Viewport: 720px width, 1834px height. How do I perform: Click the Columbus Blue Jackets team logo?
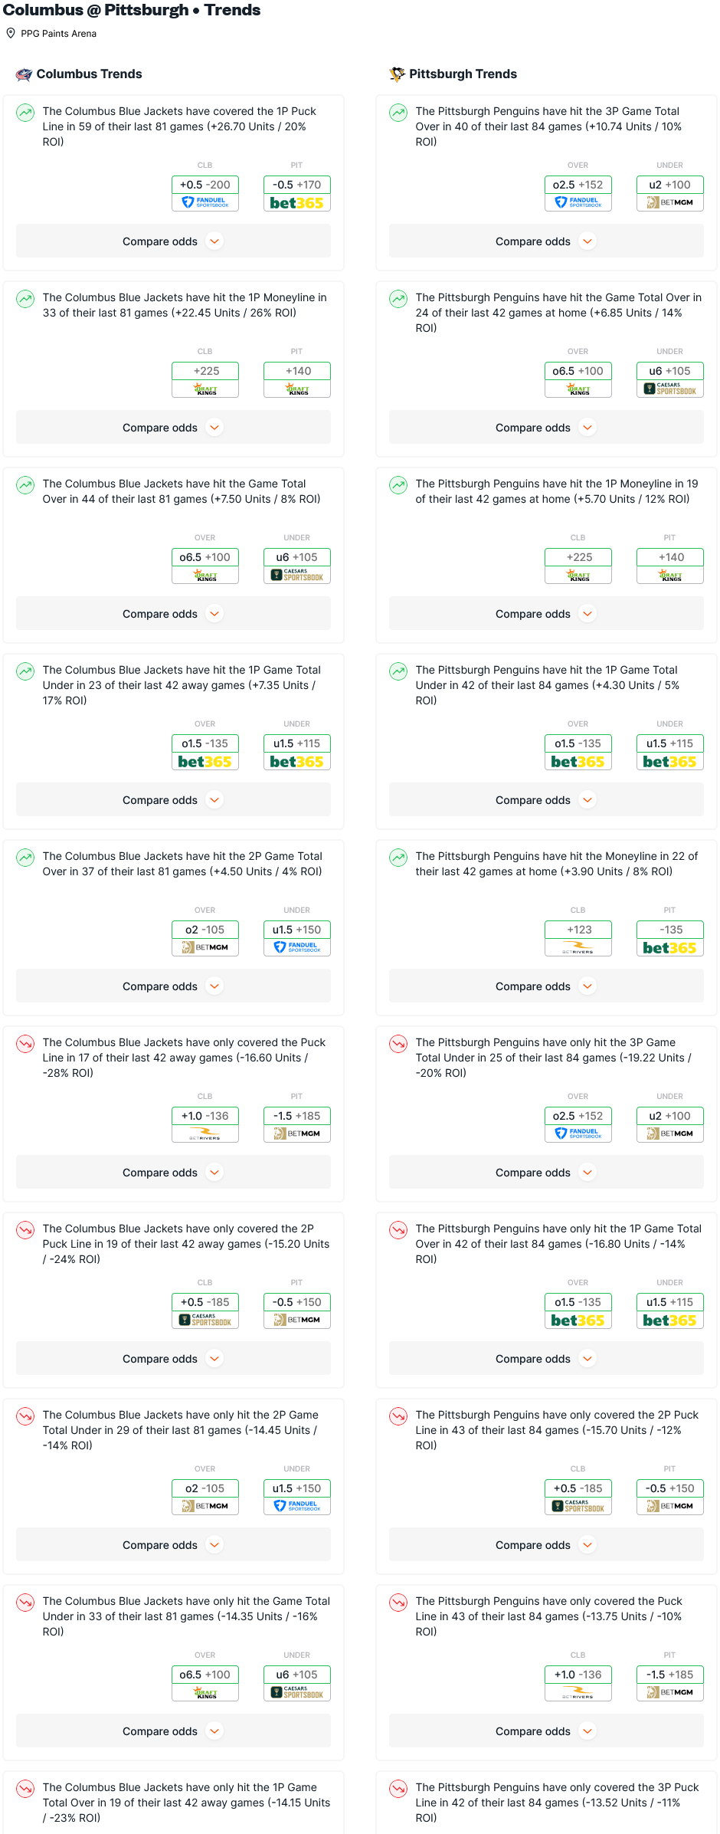coord(24,74)
